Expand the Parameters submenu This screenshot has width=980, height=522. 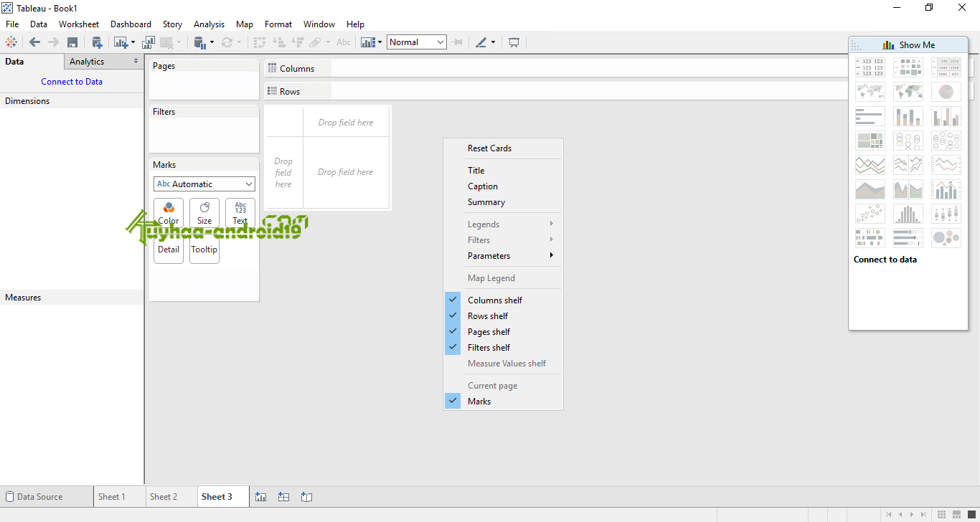click(503, 255)
